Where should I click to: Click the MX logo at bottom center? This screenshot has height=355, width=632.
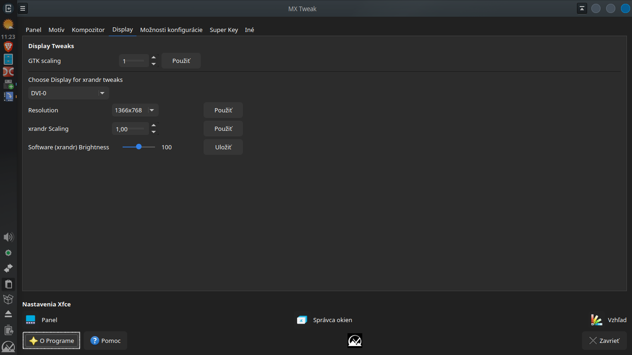pos(355,341)
